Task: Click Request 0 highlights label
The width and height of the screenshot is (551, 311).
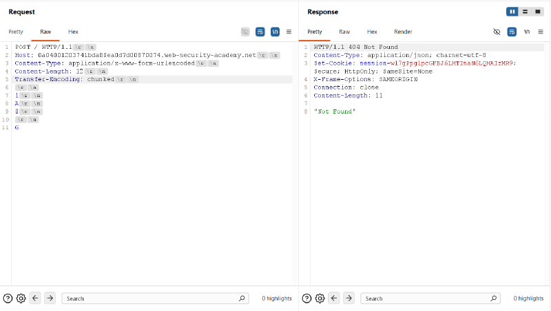Action: pos(277,299)
